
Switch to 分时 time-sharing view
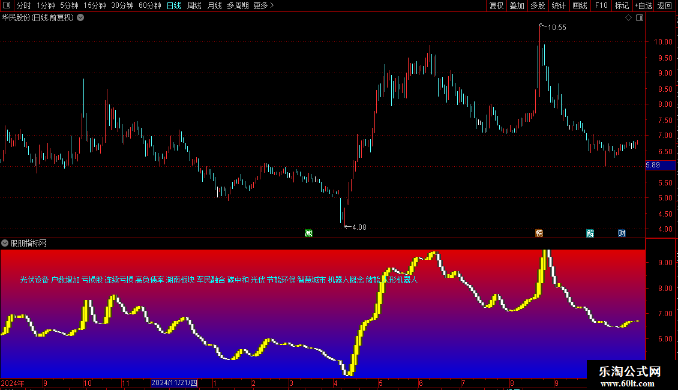point(24,5)
